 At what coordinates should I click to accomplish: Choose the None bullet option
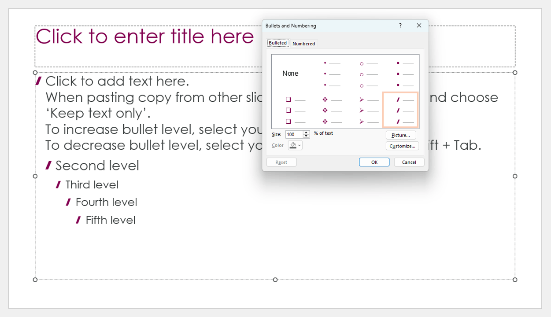pyautogui.click(x=290, y=74)
